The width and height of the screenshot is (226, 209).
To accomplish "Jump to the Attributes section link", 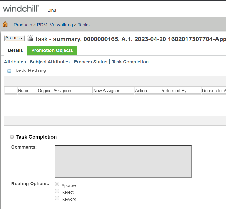I will [15, 62].
